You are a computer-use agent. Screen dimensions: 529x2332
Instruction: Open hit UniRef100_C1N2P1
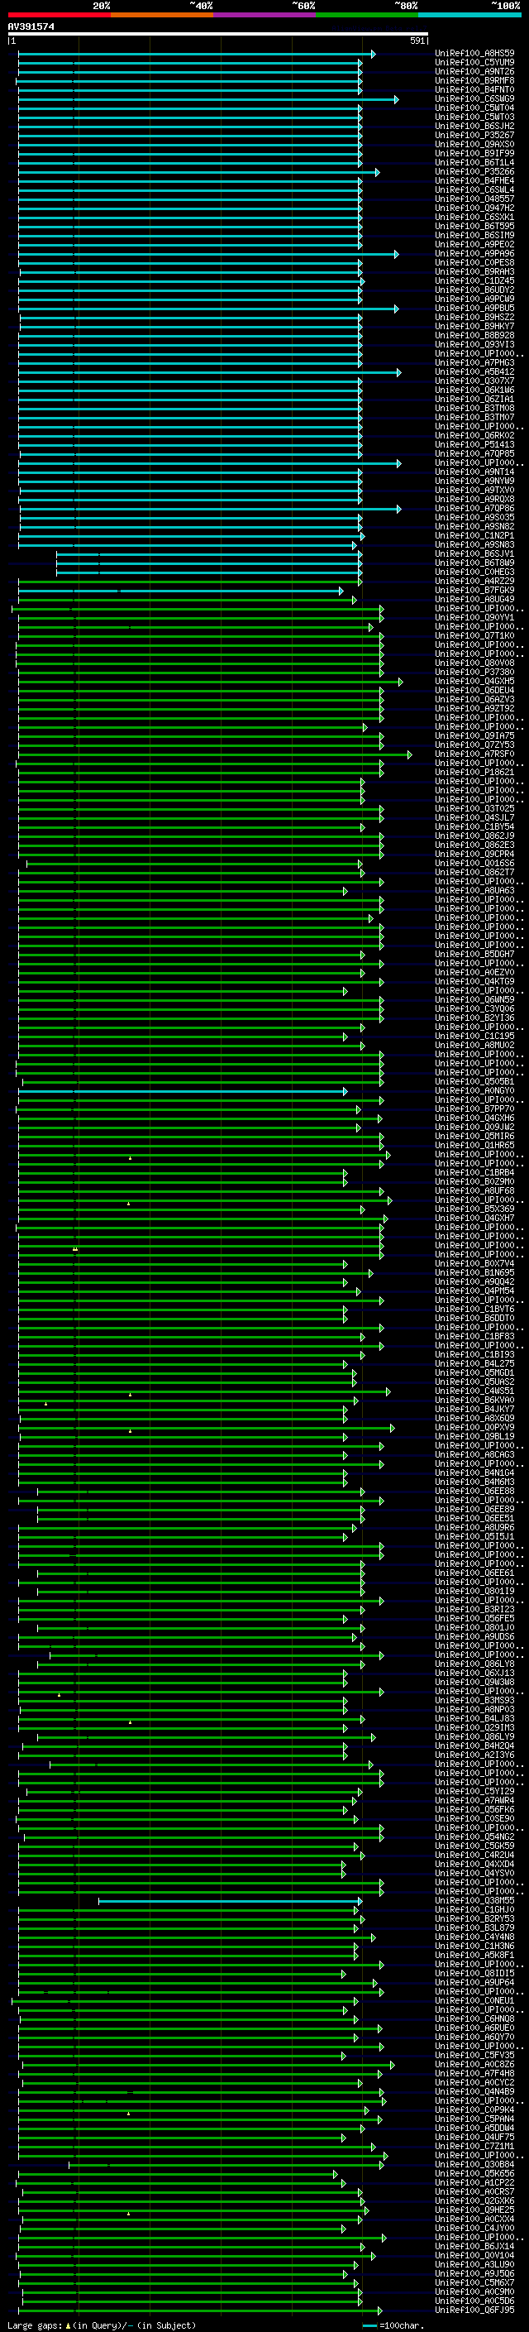coord(474,535)
